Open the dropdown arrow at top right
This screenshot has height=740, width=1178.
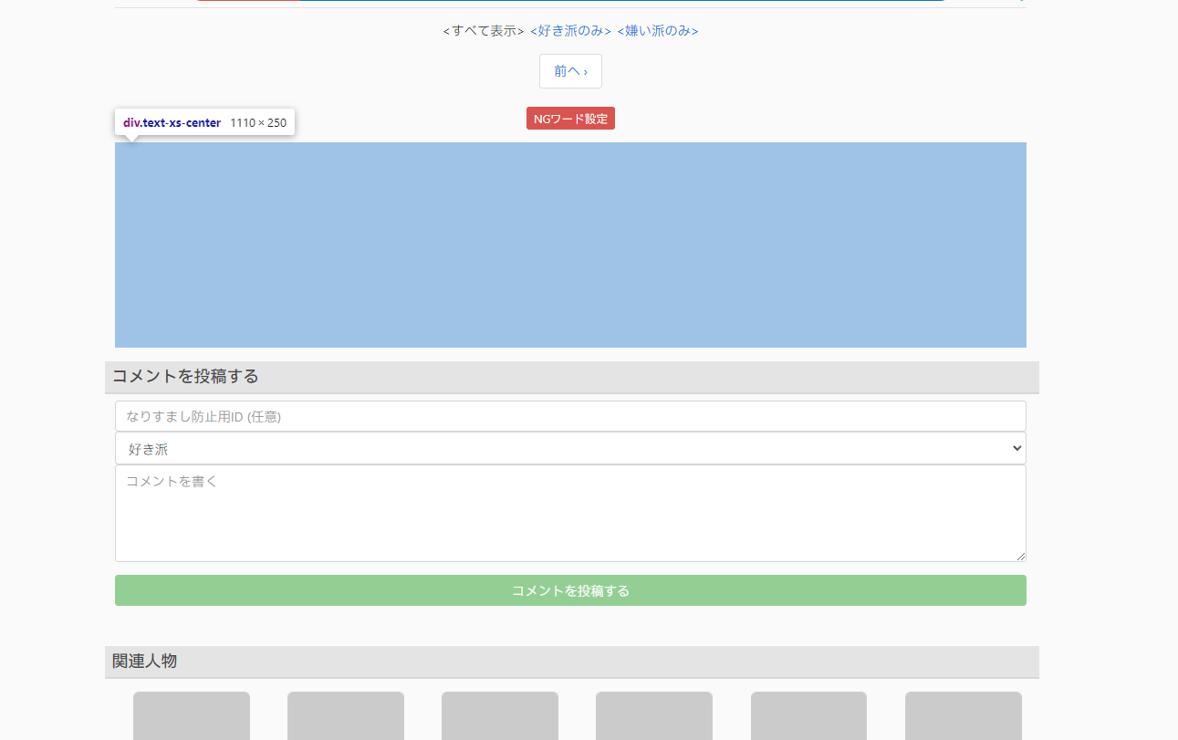[1019, 2]
